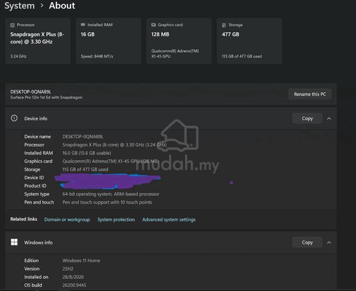
Task: Click the Windows logo icon
Action: tap(14, 242)
